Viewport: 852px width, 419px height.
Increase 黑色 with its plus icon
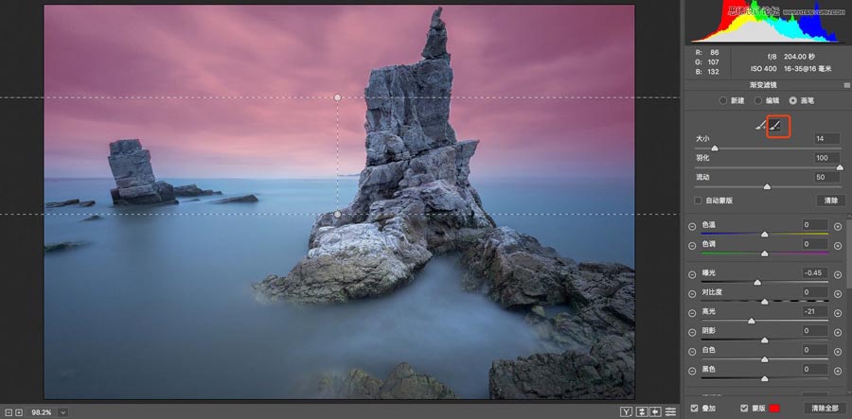[838, 372]
